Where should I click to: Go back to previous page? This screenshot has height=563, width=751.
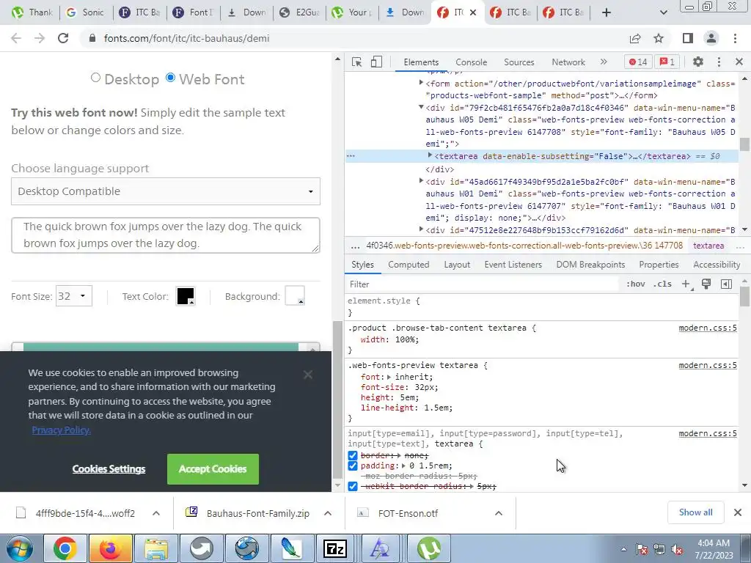pos(16,38)
